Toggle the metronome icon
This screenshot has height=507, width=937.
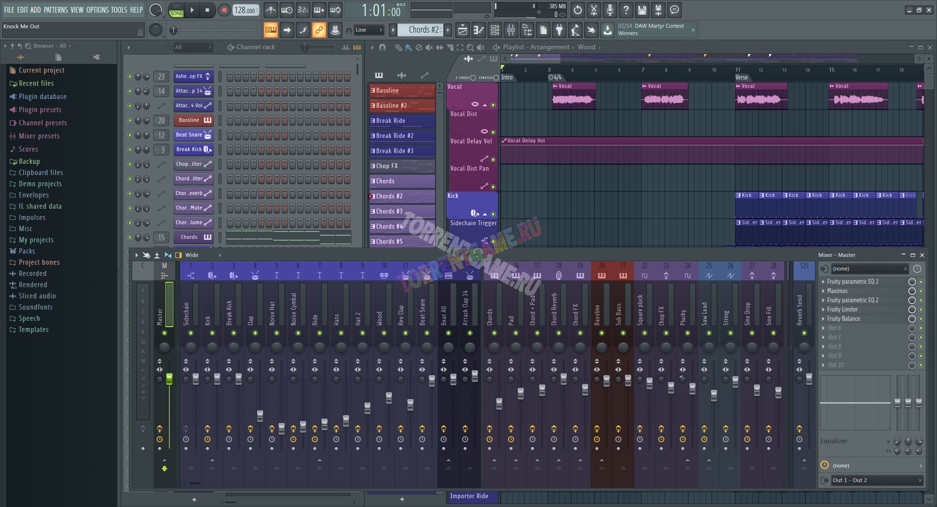270,10
